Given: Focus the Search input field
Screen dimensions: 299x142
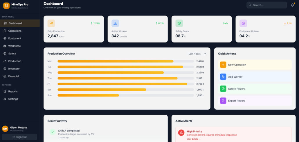Looking at the screenshot, I should pyautogui.click(x=268, y=5).
